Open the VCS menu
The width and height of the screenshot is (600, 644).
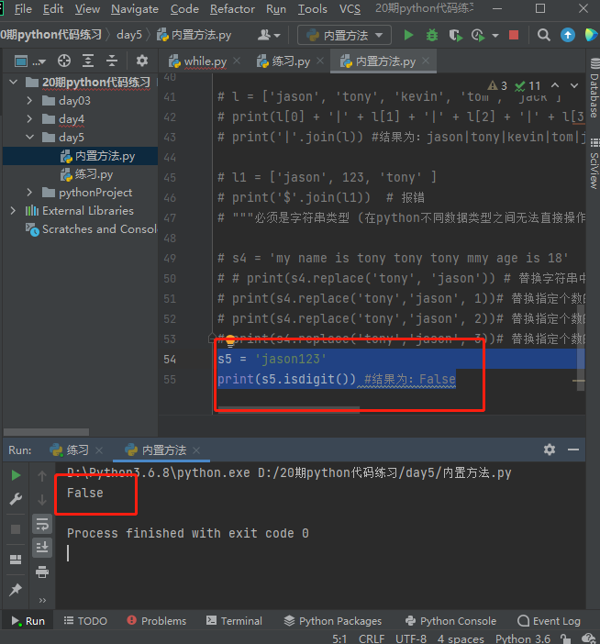tap(350, 9)
